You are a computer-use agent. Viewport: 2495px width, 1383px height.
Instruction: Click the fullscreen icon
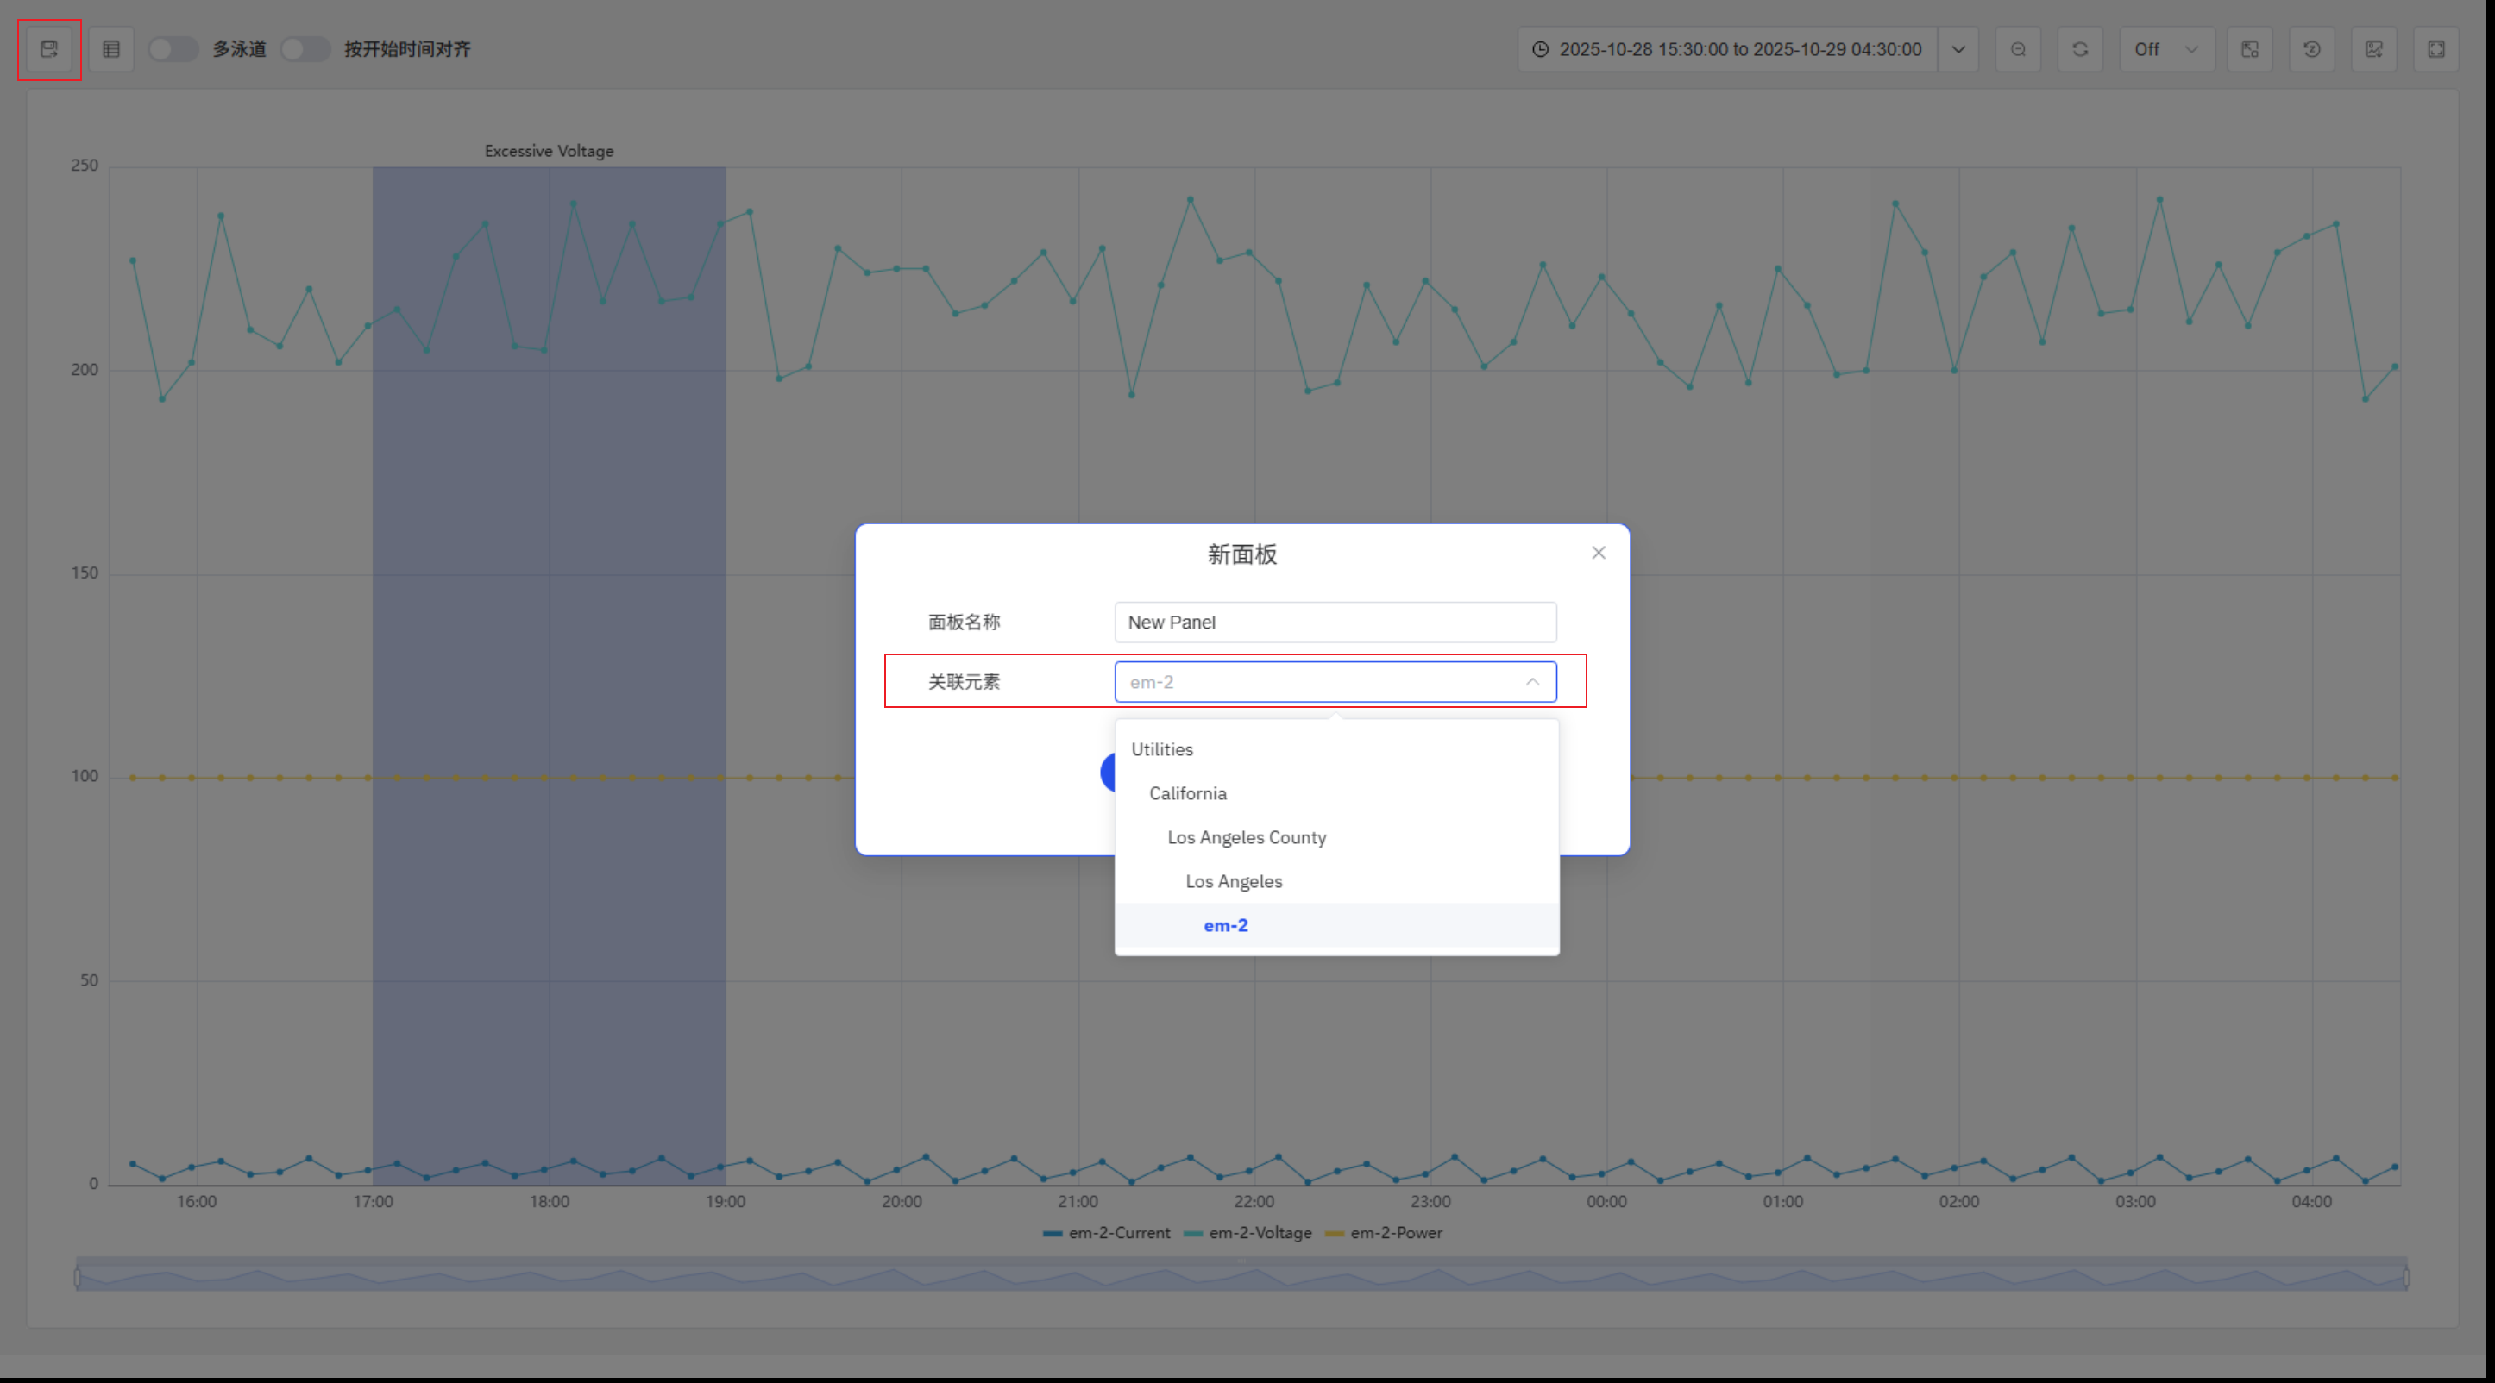coord(2436,49)
